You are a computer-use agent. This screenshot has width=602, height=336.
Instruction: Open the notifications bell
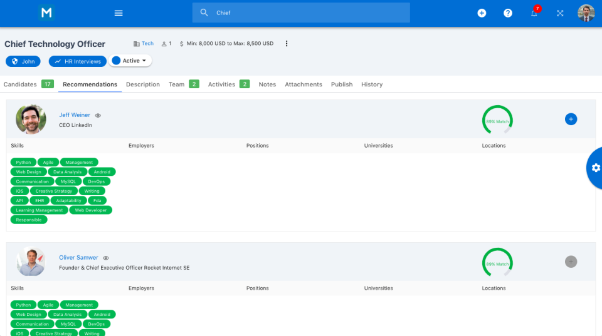pyautogui.click(x=534, y=13)
